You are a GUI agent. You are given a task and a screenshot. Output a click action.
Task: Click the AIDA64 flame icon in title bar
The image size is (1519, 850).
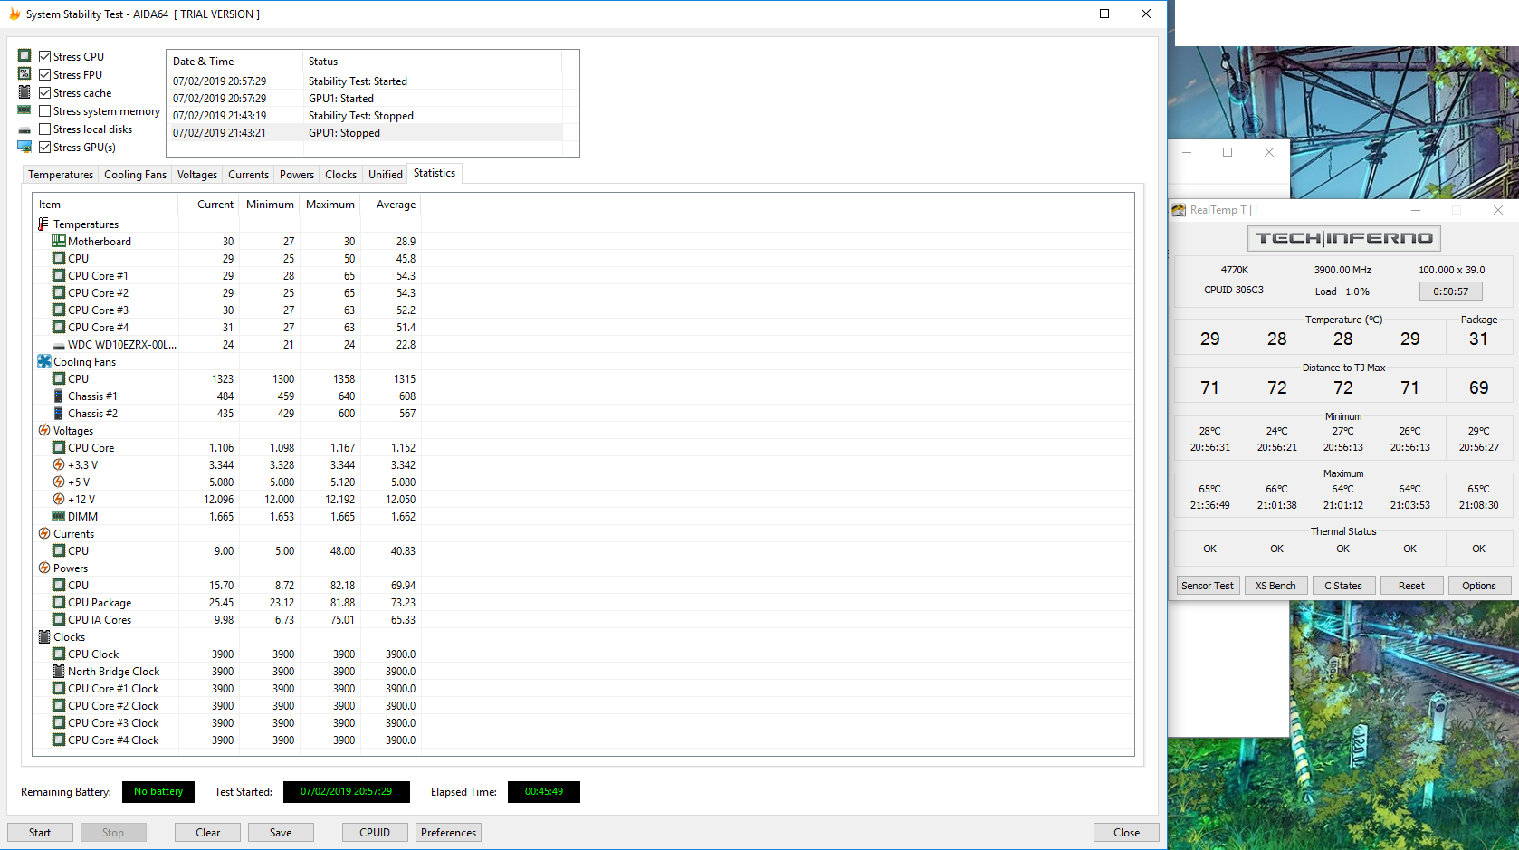(14, 14)
